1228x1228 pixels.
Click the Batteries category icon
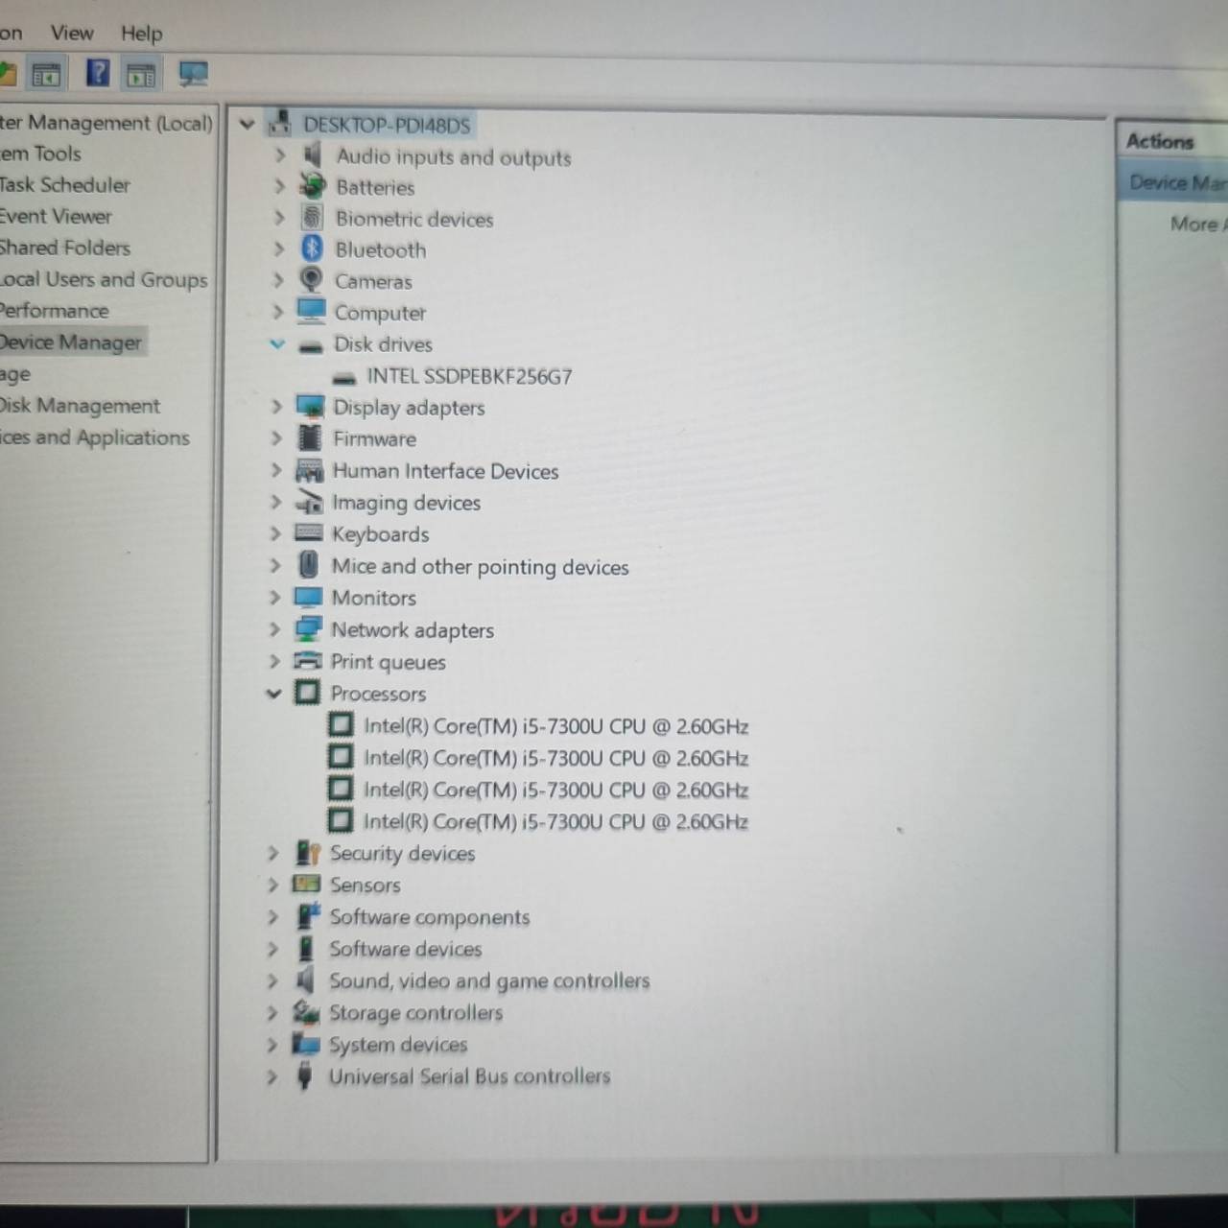coord(313,186)
